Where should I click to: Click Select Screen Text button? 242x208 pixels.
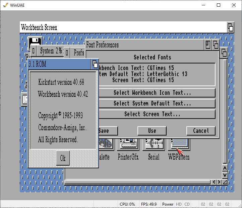pos(157,114)
